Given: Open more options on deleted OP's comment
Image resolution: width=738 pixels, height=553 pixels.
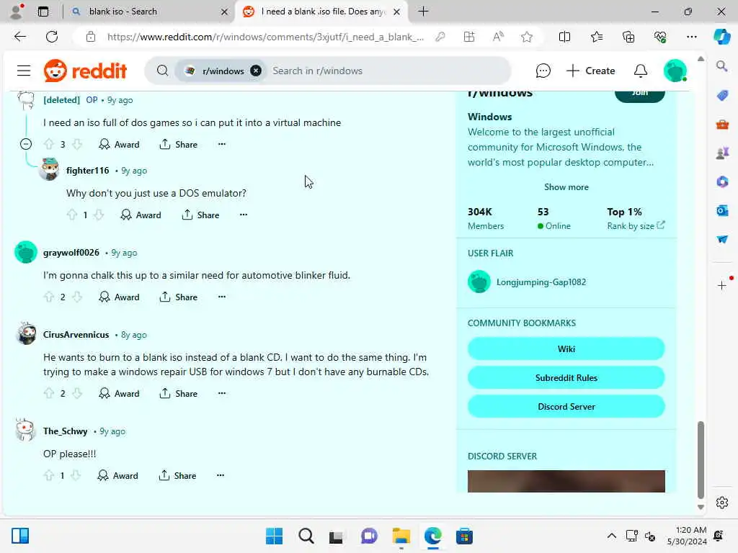Looking at the screenshot, I should click(222, 144).
